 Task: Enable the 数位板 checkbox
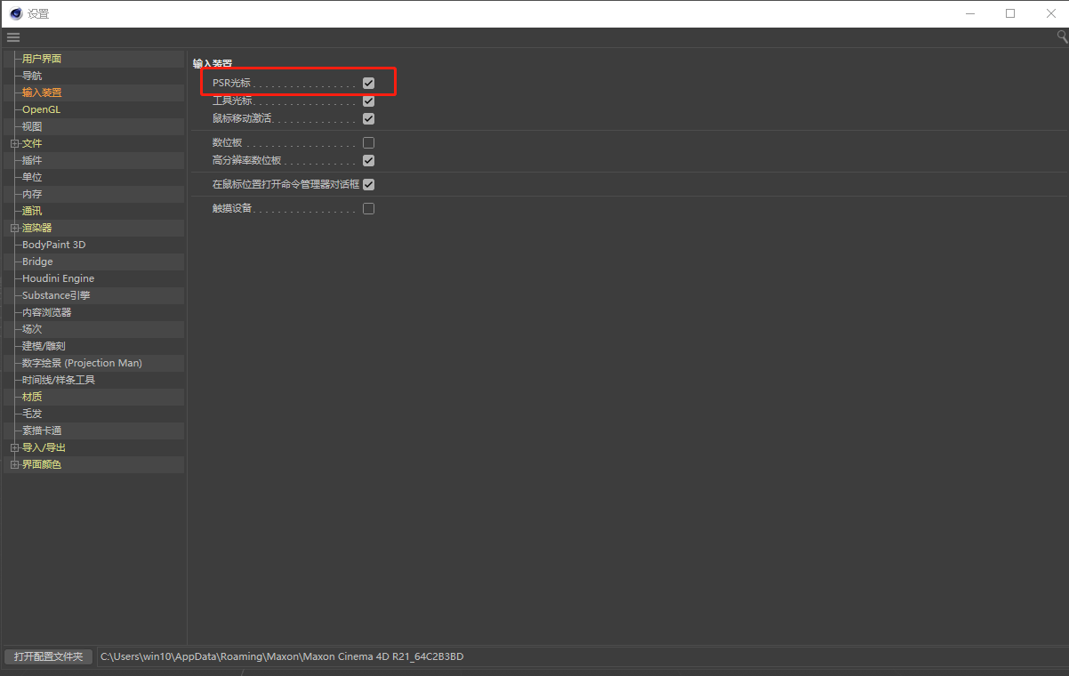coord(368,143)
